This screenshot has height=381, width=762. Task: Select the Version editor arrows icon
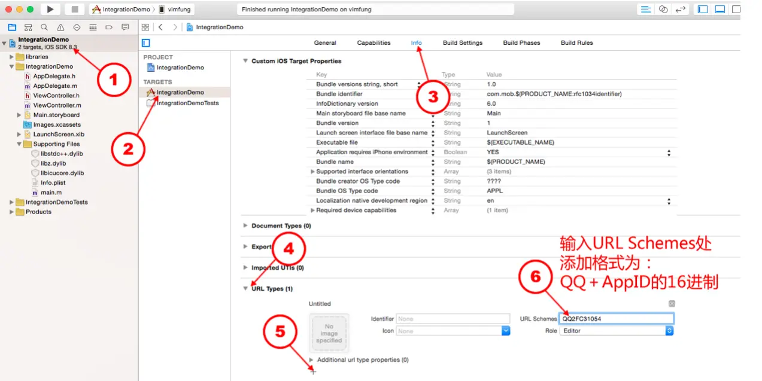click(681, 10)
